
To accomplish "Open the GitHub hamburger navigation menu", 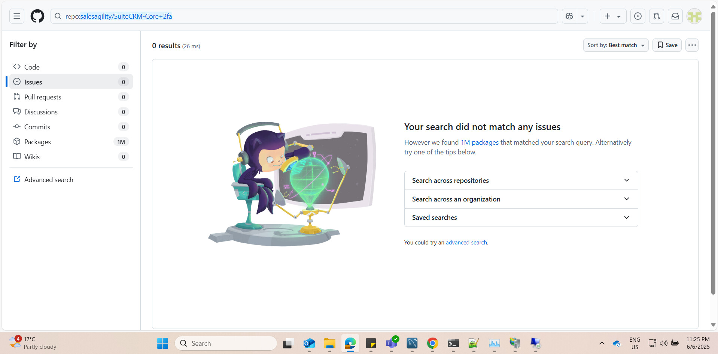I will pos(17,16).
